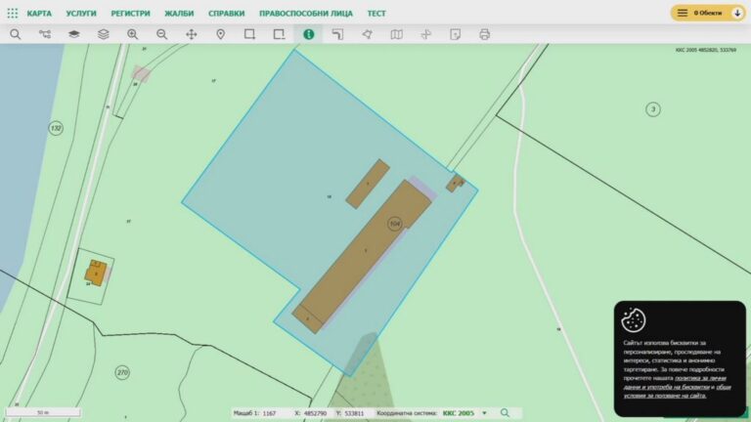The image size is (751, 422).
Task: Open the РЕГИСТРИ menu
Action: [x=130, y=14]
